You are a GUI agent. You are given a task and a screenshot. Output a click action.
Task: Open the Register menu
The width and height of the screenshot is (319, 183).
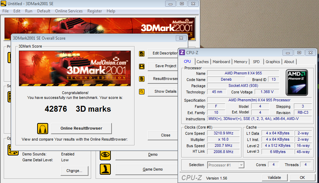point(95,11)
